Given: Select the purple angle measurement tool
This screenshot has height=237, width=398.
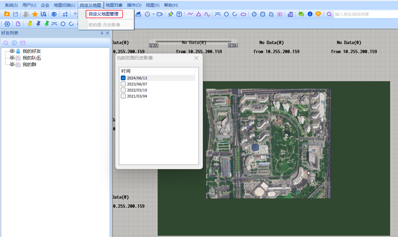Looking at the screenshot, I should pyautogui.click(x=199, y=14).
